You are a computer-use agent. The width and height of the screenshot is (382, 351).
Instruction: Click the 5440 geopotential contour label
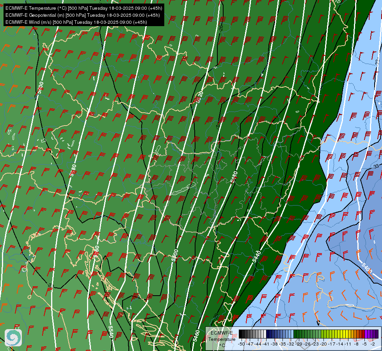[x=257, y=257]
